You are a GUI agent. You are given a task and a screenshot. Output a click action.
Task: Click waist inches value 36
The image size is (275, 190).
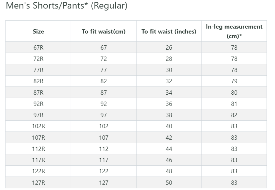[x=169, y=104]
